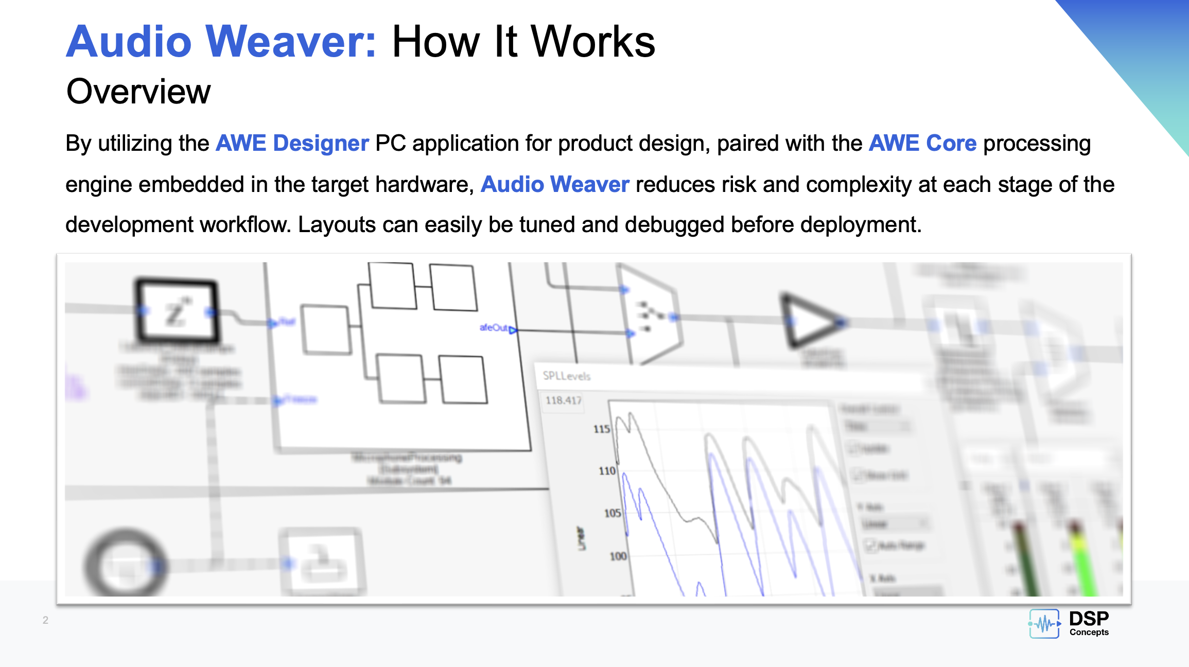The width and height of the screenshot is (1189, 667).
Task: Toggle the Auto Range checkbox in plot panel
Action: 870,545
